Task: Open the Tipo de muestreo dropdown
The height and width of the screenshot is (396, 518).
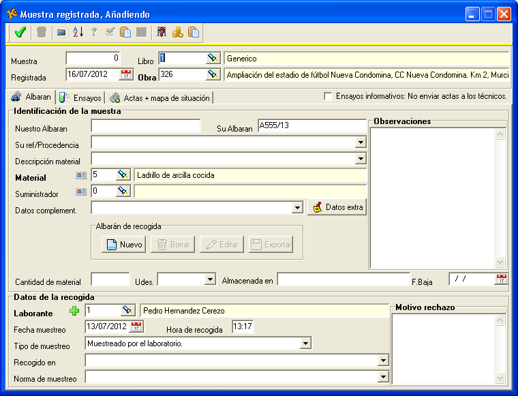Action: [305, 344]
